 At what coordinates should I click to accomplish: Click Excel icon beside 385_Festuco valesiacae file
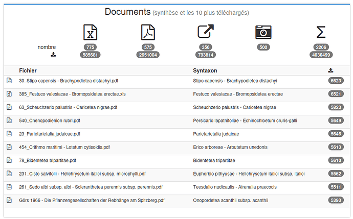tap(9, 93)
